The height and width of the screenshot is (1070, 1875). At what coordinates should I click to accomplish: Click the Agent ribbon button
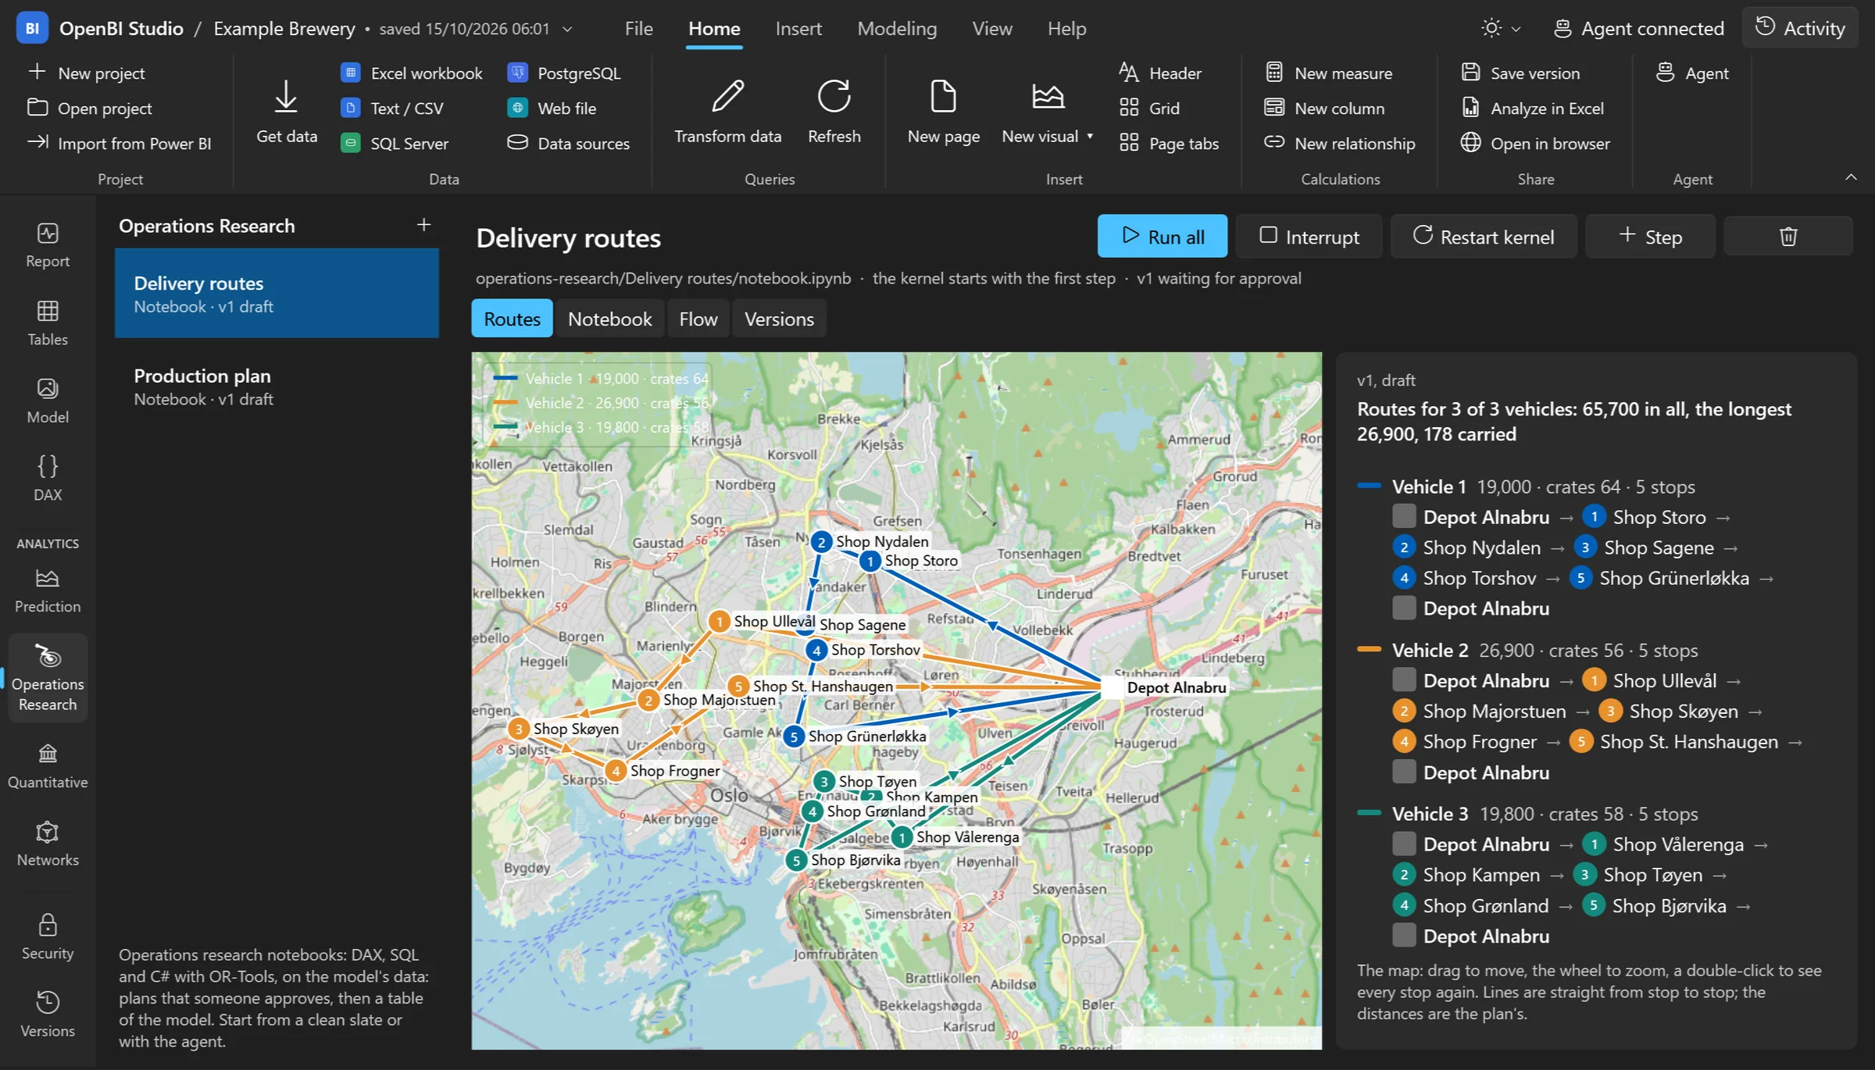point(1692,73)
